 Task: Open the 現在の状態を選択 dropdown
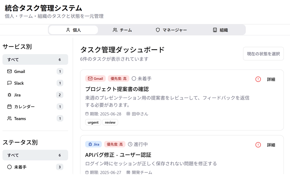pyautogui.click(x=263, y=54)
